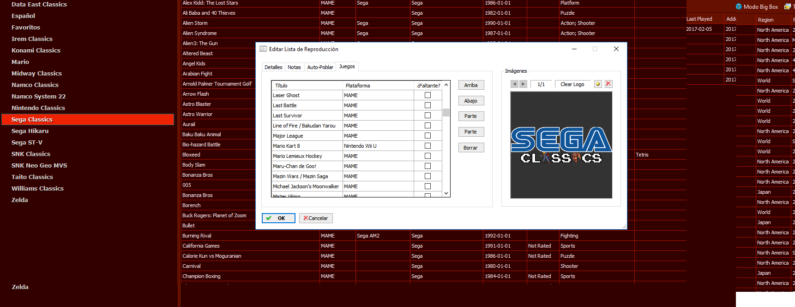795x307 pixels.
Task: Click the games list scrollbar thumb
Action: point(446,112)
